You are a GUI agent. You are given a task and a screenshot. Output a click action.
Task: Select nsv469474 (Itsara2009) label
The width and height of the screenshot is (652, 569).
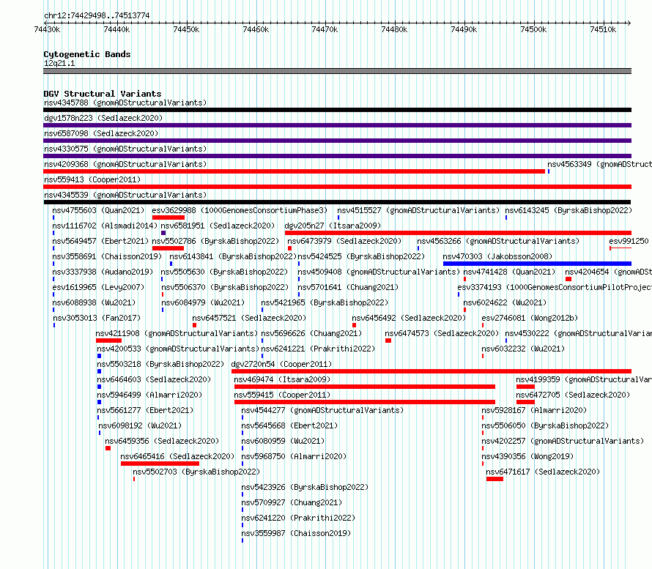pyautogui.click(x=282, y=379)
